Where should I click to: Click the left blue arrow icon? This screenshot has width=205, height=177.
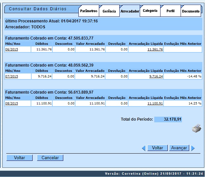click(x=143, y=148)
